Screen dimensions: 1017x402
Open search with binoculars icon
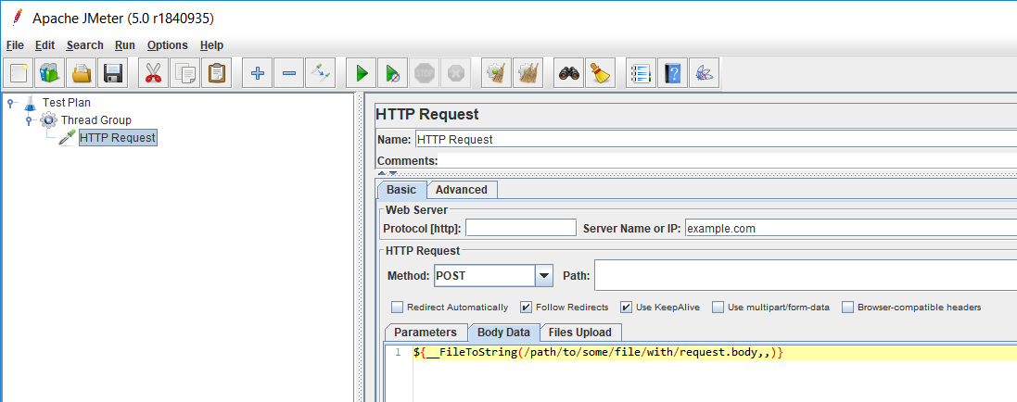(x=569, y=72)
